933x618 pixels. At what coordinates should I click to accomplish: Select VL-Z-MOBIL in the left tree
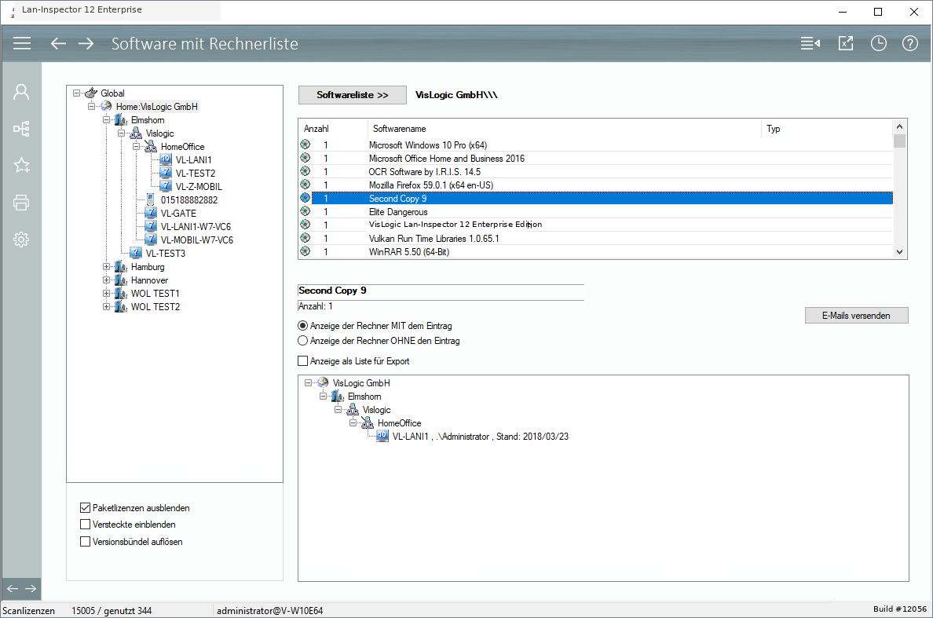(199, 186)
